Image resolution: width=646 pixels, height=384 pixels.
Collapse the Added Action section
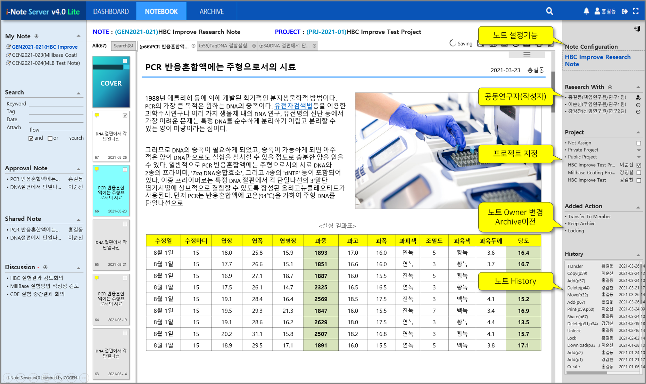[638, 207]
